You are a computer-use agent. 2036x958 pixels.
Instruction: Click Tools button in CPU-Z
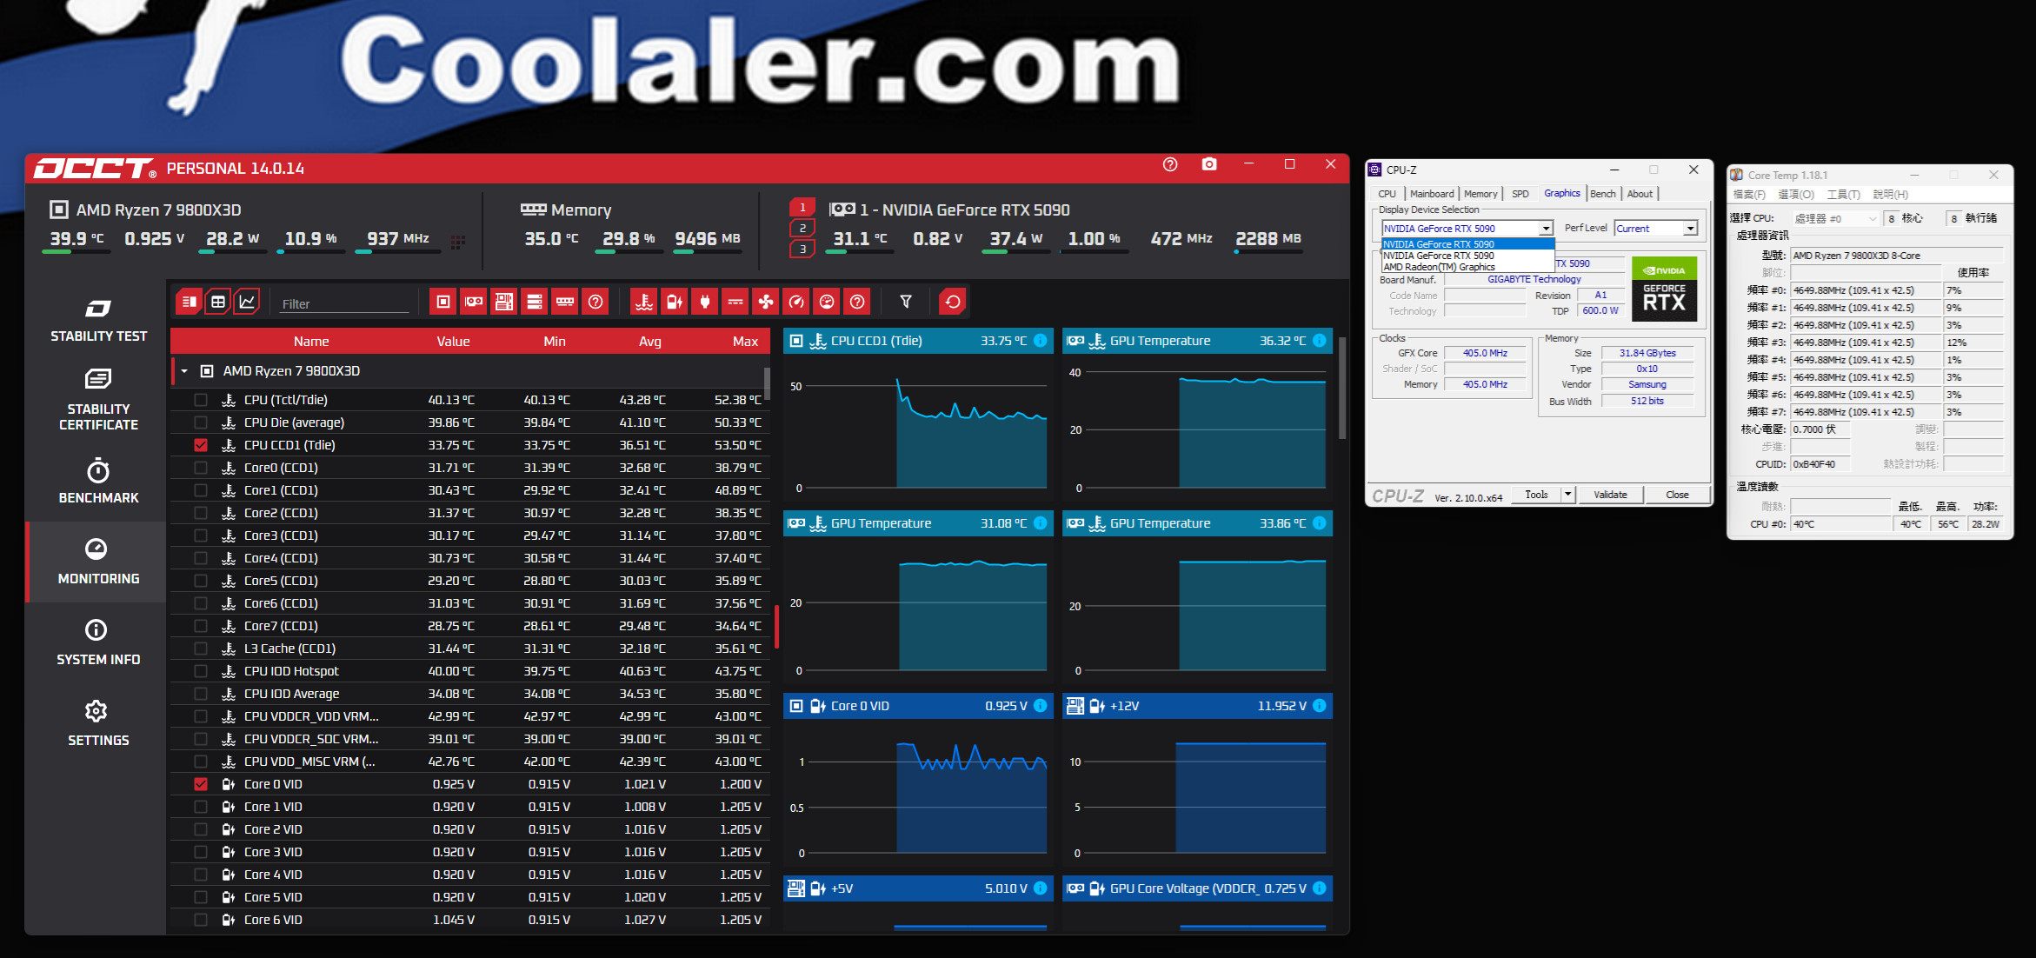[1536, 495]
